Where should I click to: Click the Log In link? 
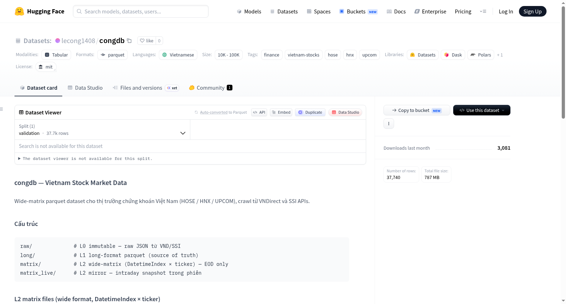click(x=506, y=11)
